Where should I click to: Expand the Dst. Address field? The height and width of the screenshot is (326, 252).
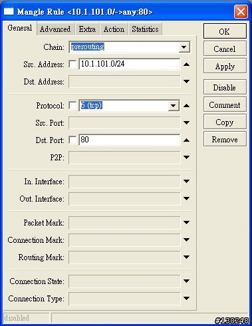coord(187,81)
